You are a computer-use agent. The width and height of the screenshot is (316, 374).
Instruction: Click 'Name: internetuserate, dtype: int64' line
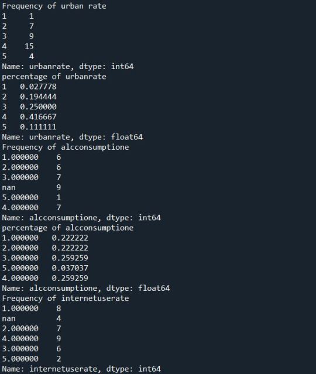tap(81, 369)
